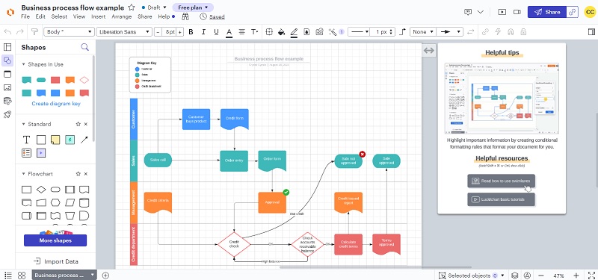The width and height of the screenshot is (598, 280).
Task: Open the line style dropdown
Action: coord(359,32)
